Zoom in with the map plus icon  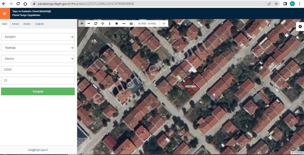point(82,23)
